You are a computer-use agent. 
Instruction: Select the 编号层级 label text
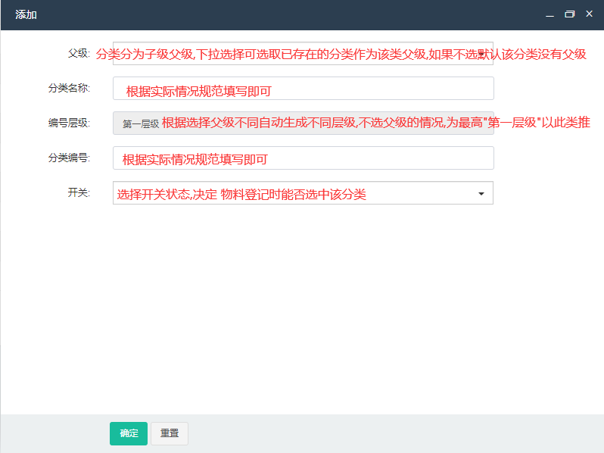coord(69,123)
